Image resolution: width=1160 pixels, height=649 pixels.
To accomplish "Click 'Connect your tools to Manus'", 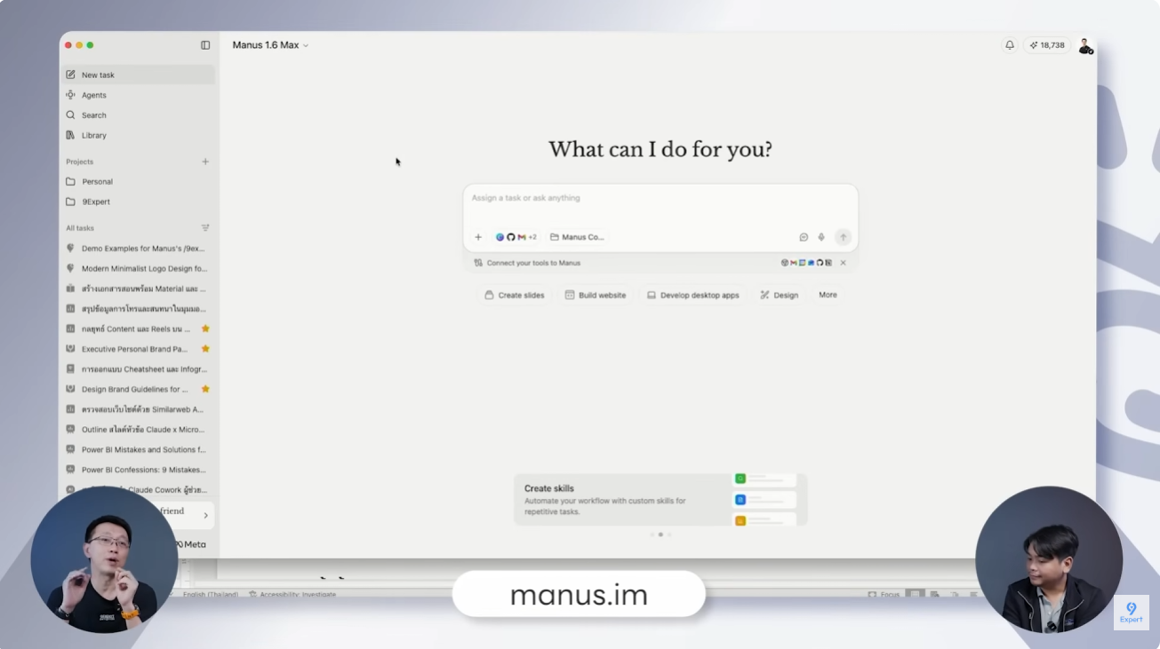I will pos(533,263).
